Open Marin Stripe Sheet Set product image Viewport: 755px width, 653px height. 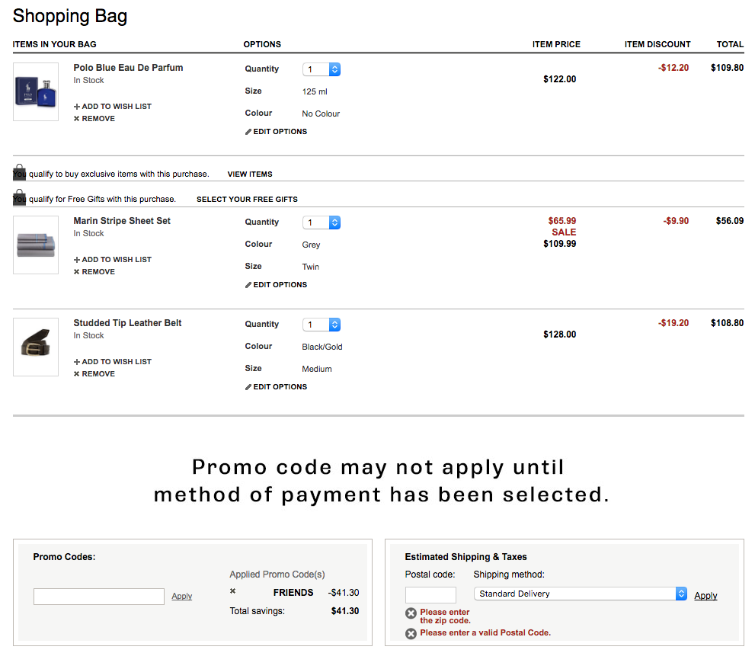pyautogui.click(x=36, y=245)
